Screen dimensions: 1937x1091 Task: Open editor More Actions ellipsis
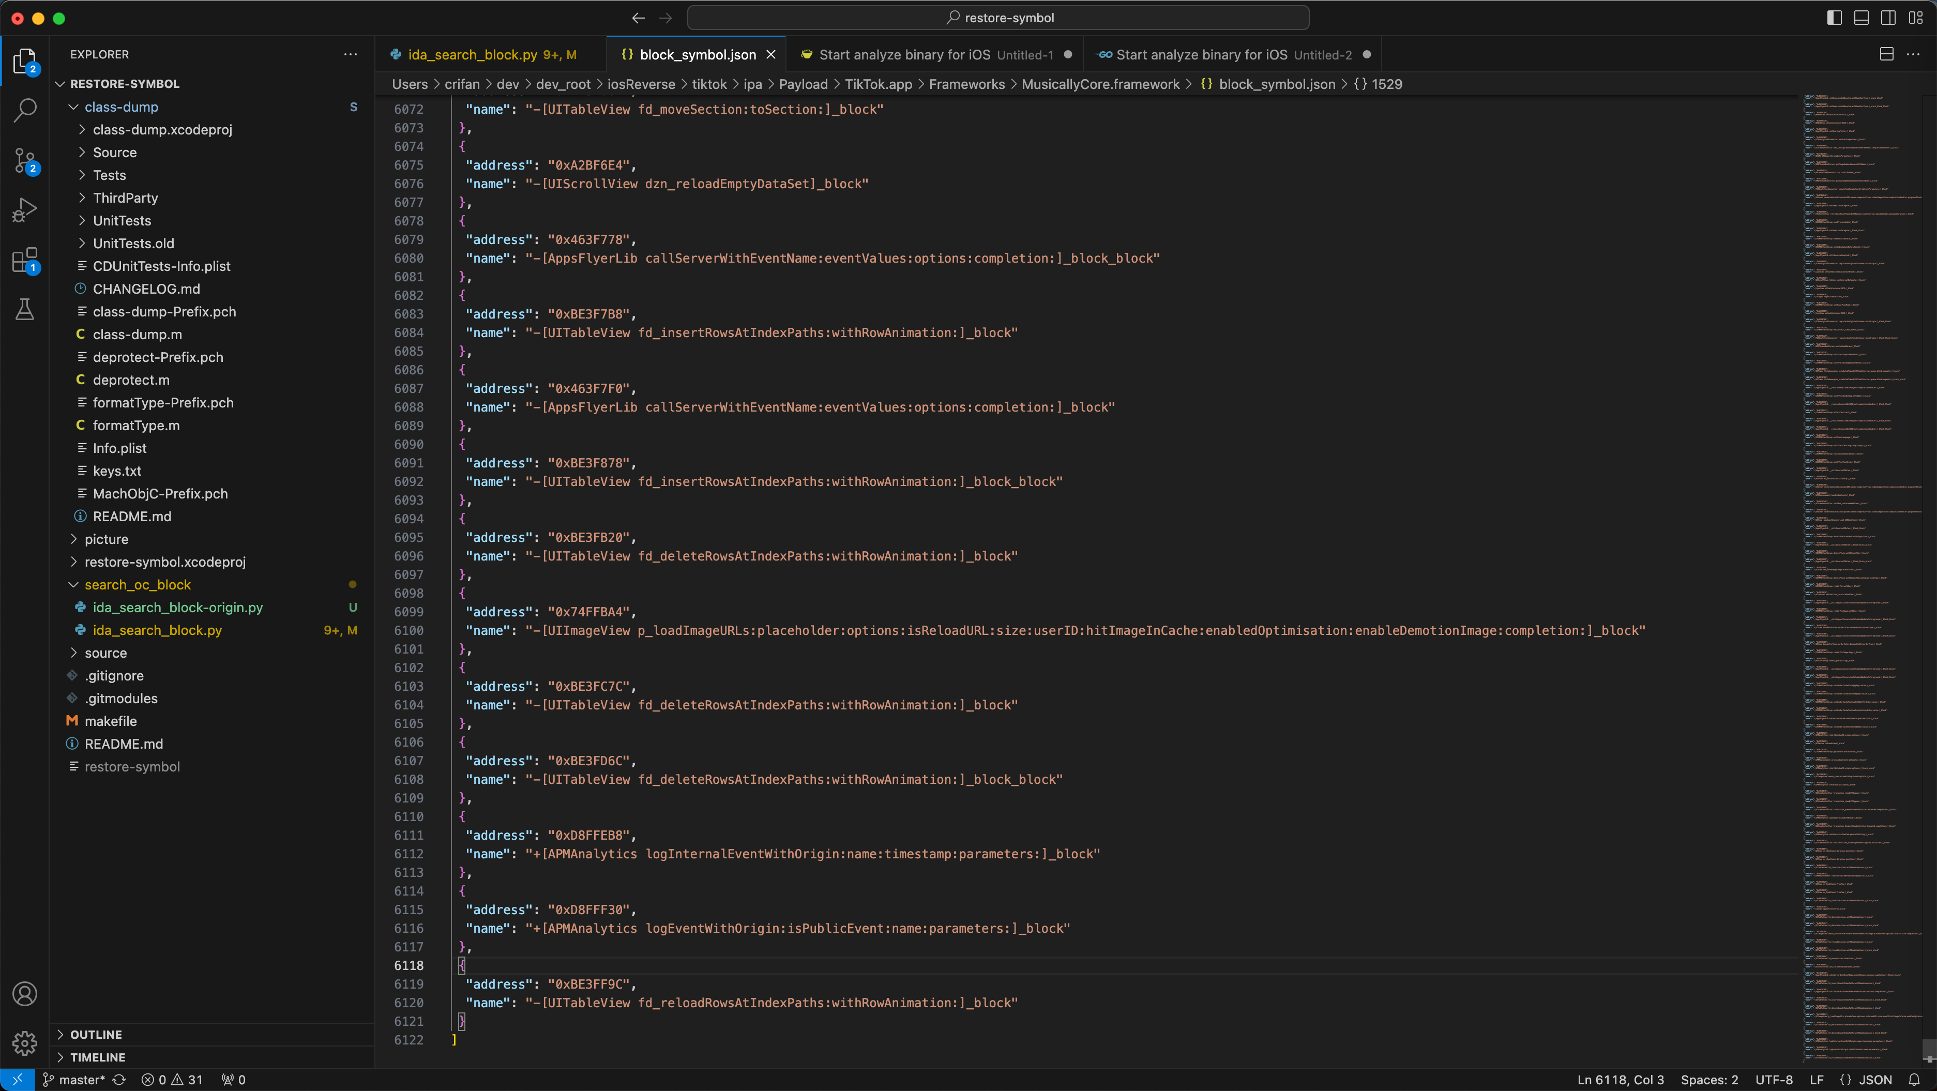coord(1914,54)
